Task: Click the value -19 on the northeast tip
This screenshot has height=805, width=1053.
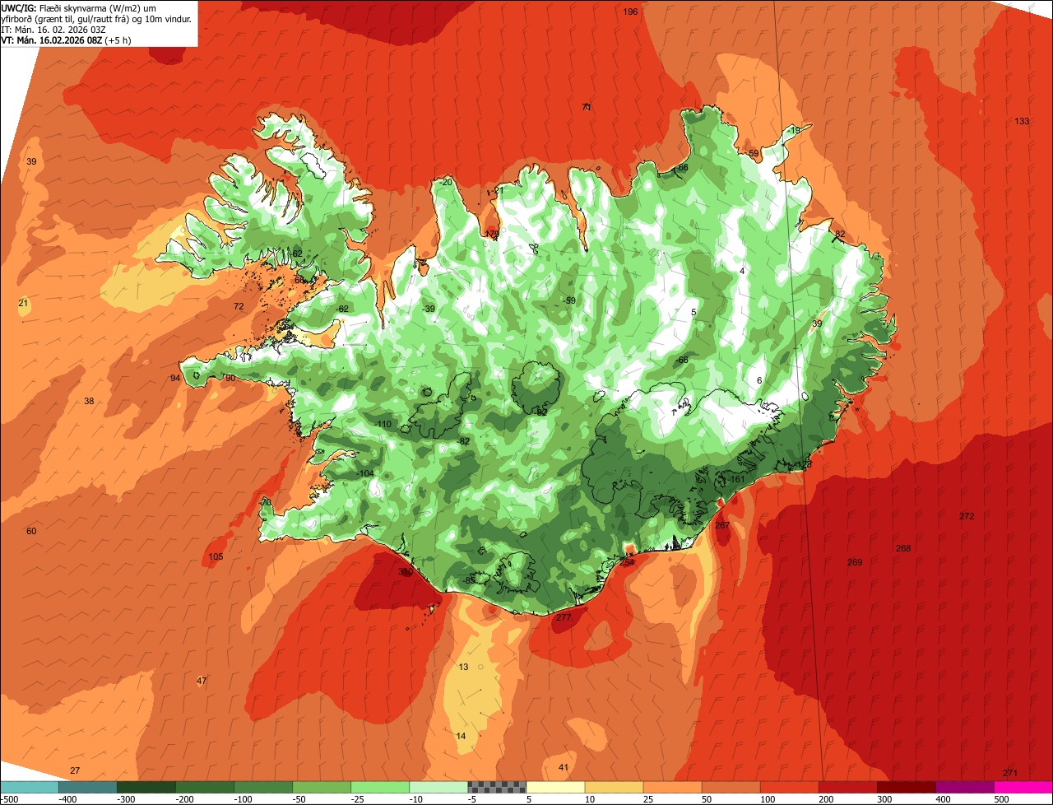Action: coord(793,130)
